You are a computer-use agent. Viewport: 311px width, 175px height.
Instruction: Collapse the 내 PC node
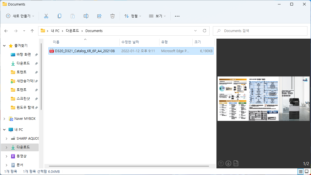4,130
